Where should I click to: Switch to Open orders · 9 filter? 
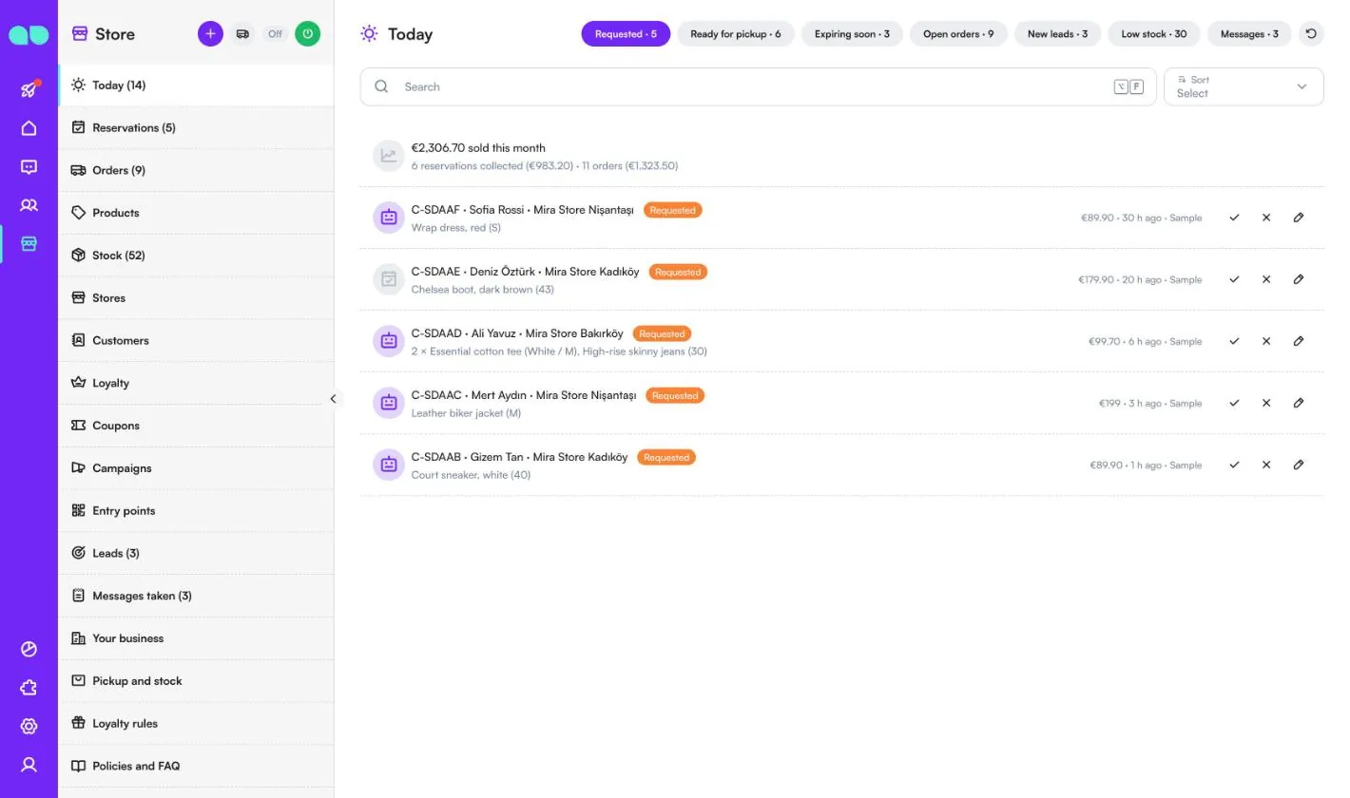pos(958,33)
